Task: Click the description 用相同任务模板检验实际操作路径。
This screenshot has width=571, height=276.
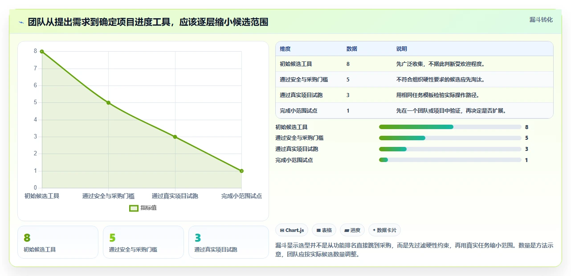Action: 438,95
